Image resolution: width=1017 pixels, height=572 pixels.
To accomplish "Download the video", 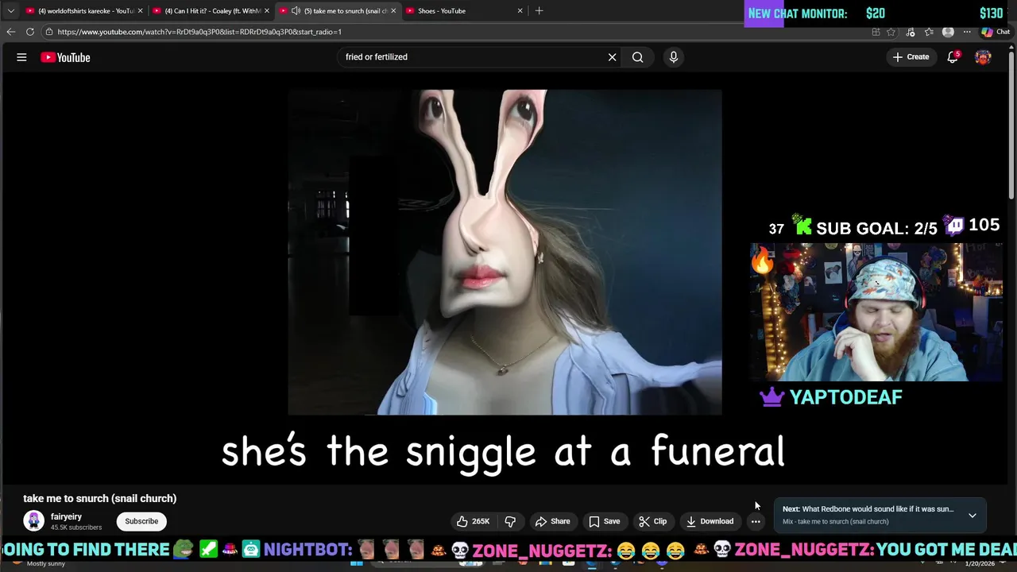I will click(x=710, y=521).
